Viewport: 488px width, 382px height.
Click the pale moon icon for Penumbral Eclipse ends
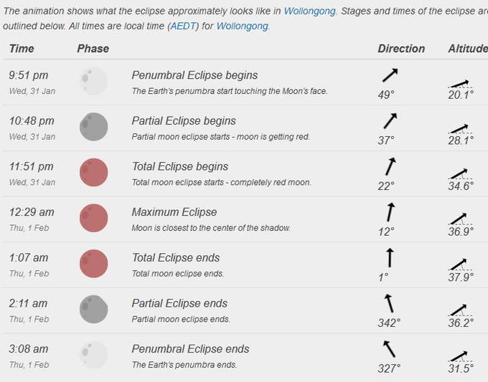94,355
